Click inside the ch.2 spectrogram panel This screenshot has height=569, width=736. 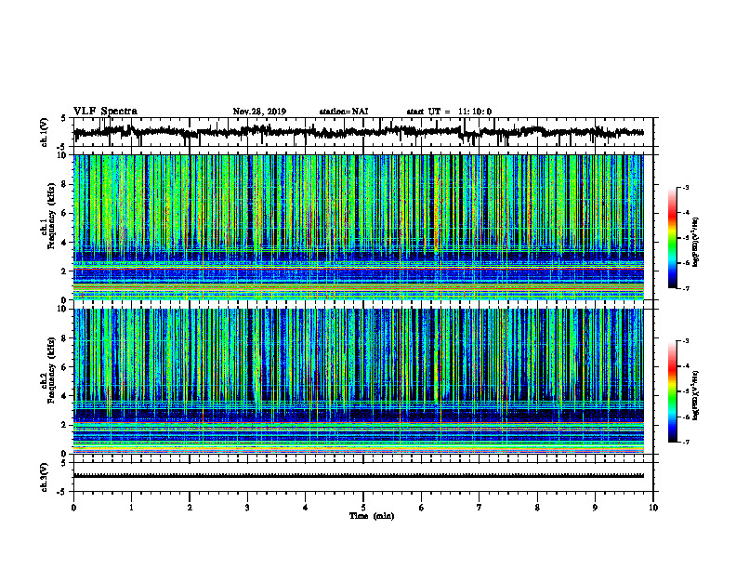pyautogui.click(x=358, y=381)
